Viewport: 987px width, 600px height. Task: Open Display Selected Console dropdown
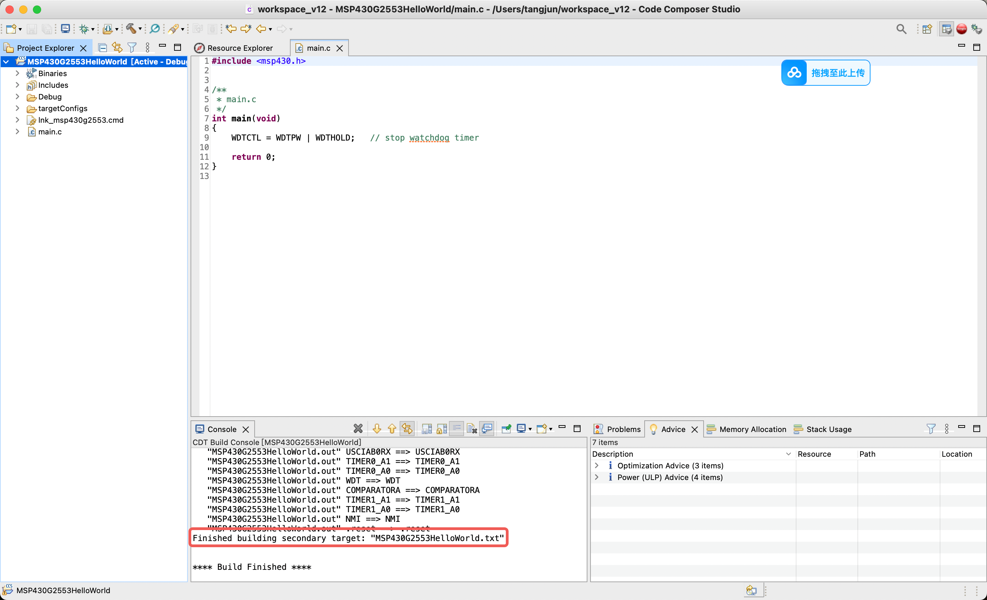tap(530, 429)
